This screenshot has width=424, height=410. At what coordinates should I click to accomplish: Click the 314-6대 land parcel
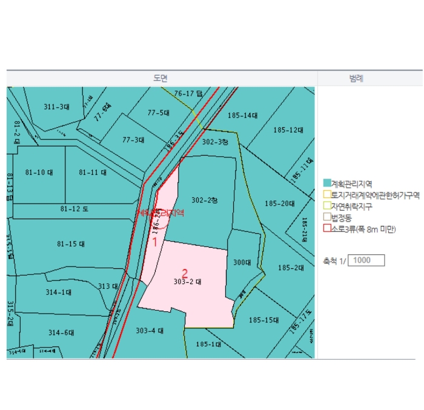point(61,332)
